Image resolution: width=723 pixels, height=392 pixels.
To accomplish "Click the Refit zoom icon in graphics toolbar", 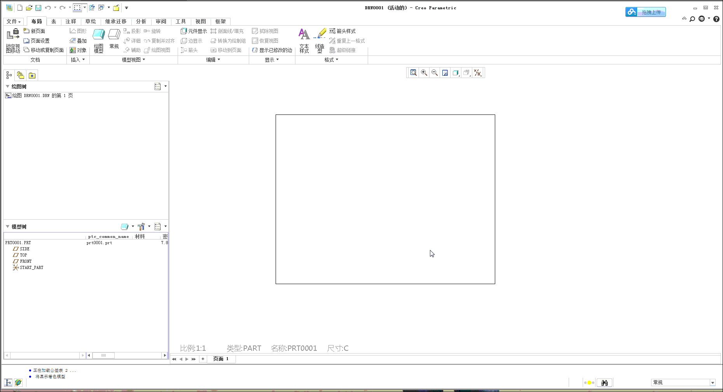I will (414, 73).
